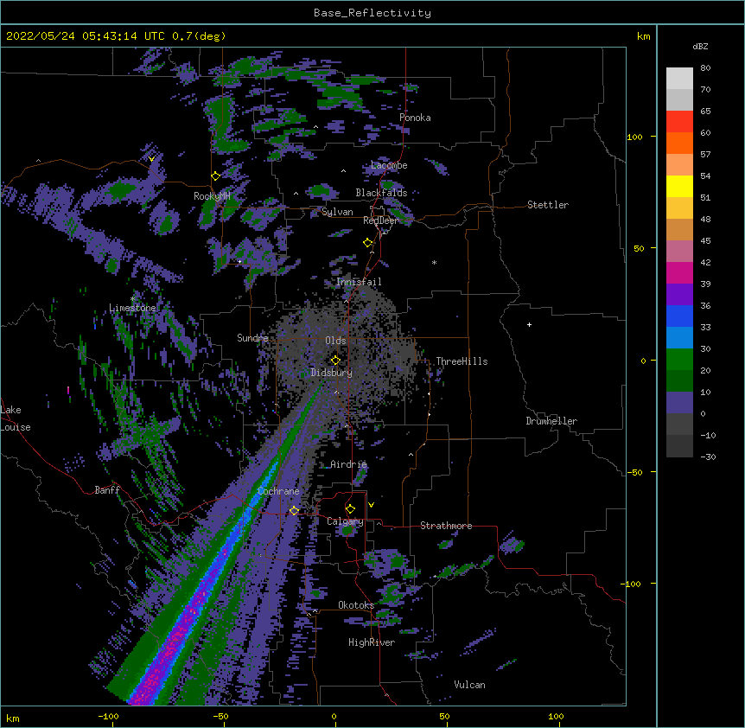Click the km unit label at top right

tap(644, 36)
